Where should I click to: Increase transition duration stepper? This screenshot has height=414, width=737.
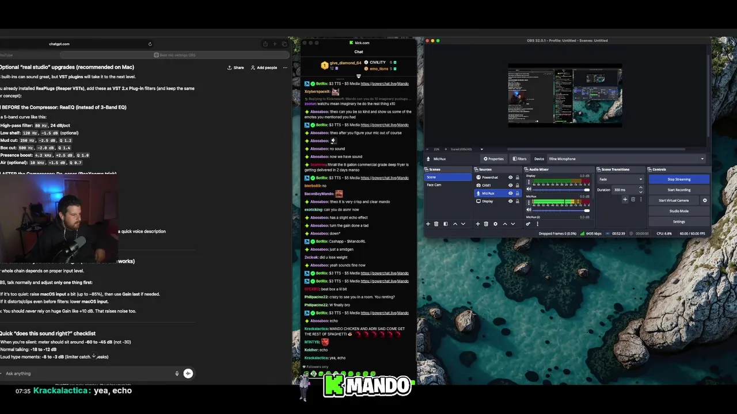coord(640,187)
